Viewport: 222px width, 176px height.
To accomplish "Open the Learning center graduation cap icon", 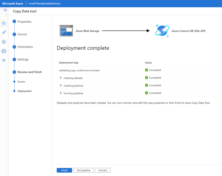I will [4, 60].
